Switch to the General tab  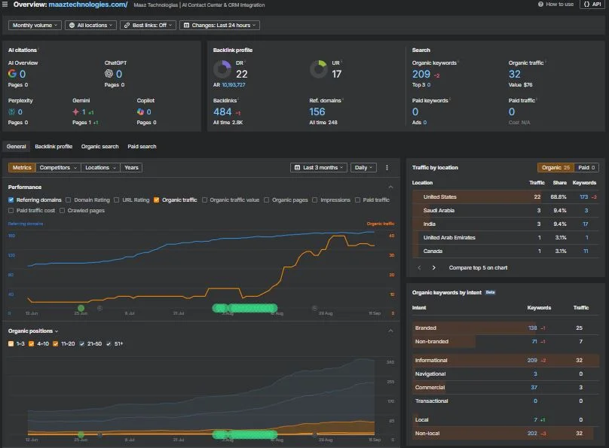click(x=17, y=147)
